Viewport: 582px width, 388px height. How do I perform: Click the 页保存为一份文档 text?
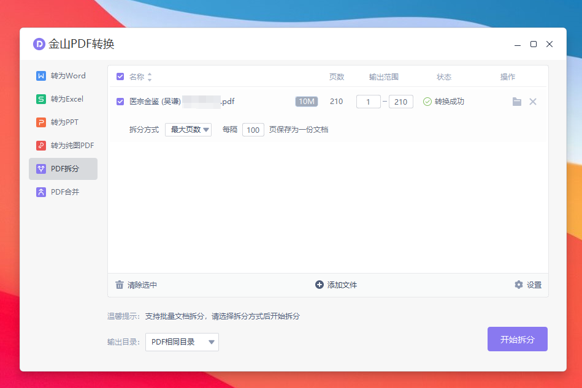click(x=299, y=130)
